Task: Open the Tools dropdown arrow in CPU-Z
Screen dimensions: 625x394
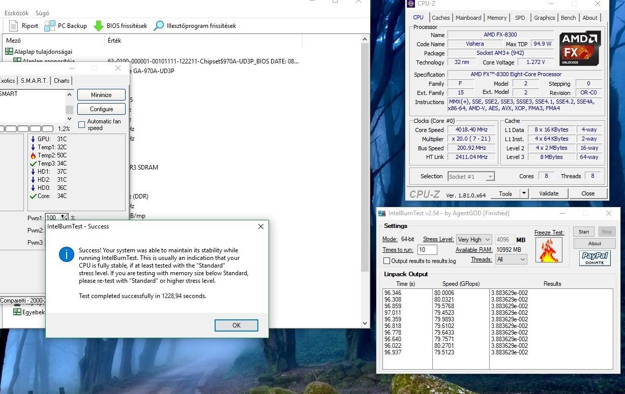Action: (524, 193)
